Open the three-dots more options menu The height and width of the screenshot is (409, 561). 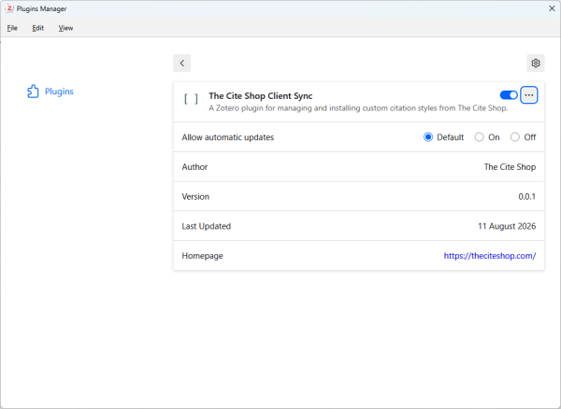coord(529,95)
